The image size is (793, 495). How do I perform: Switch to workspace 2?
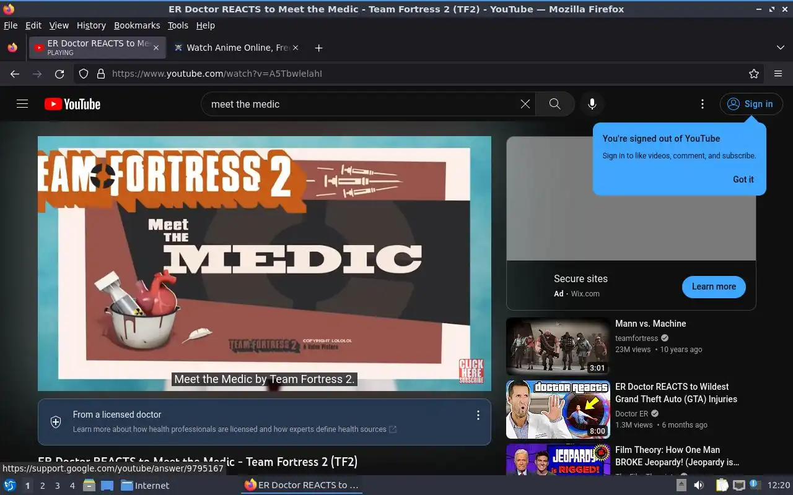click(x=42, y=486)
